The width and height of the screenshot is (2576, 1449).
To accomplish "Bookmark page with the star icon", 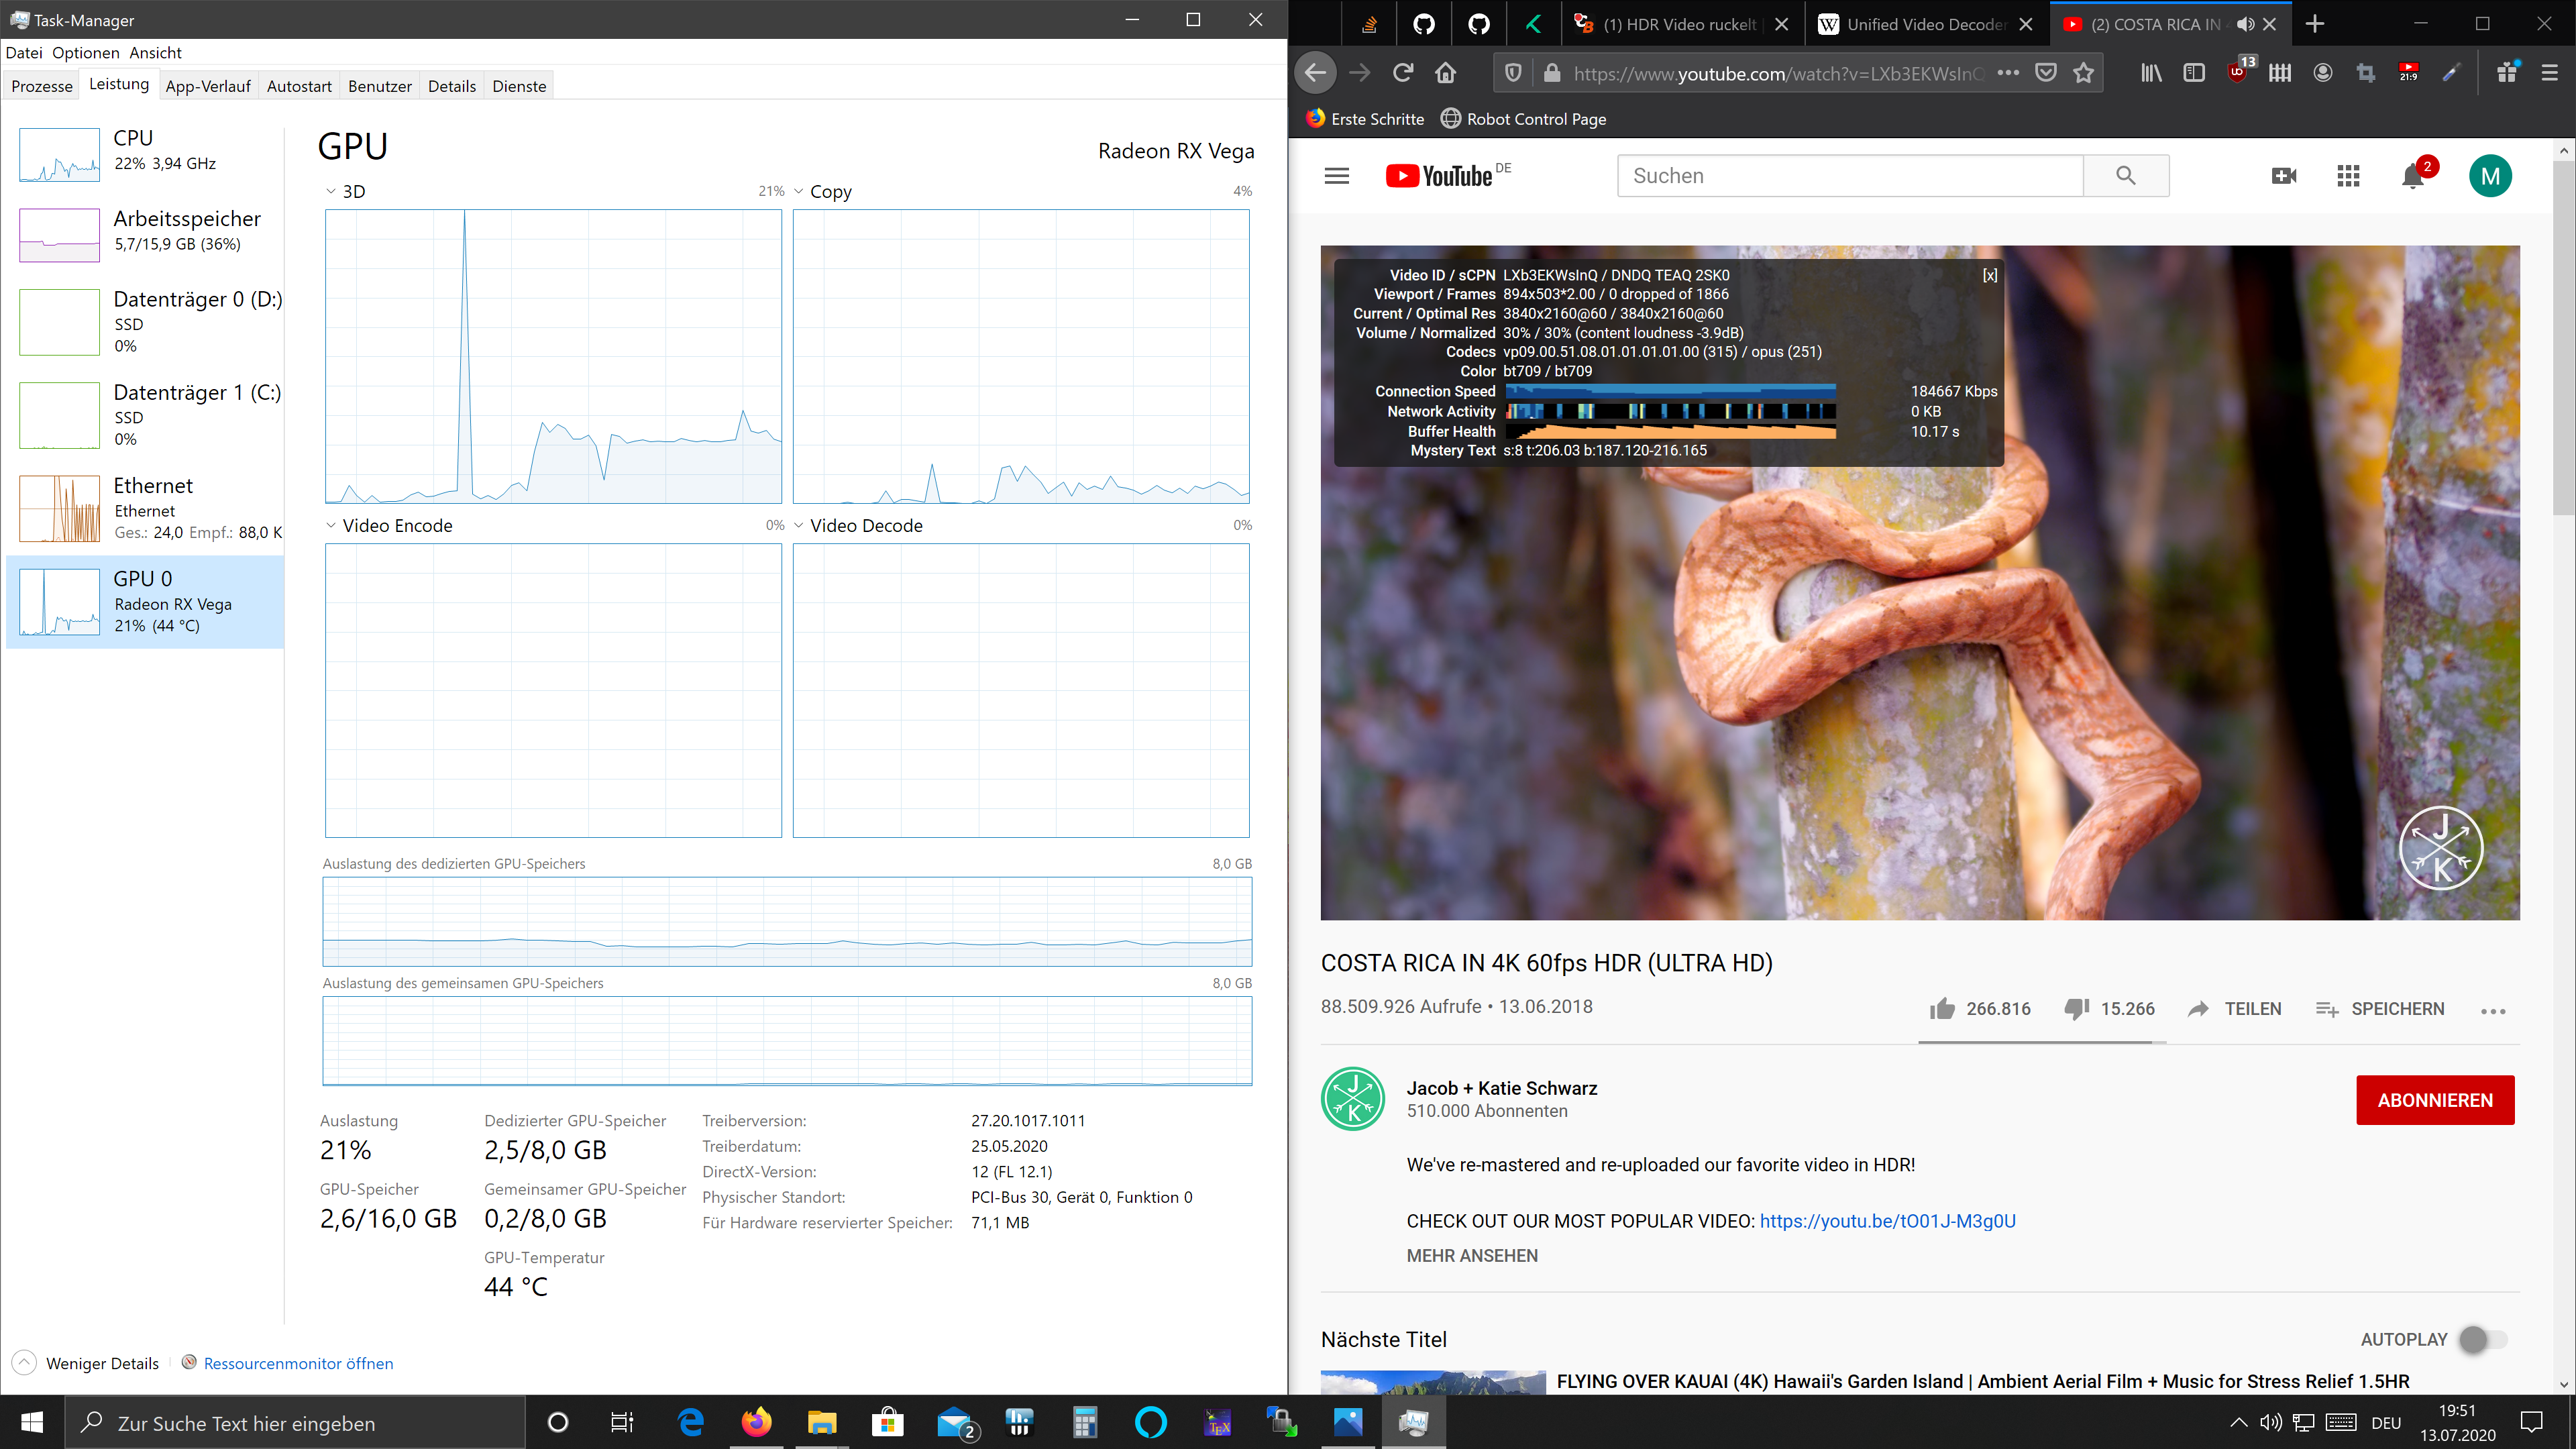I will [x=2084, y=73].
